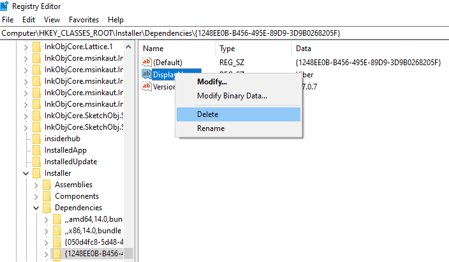Expand the {050d4fc8-5d48-4 key node
The image size is (449, 262).
47,242
